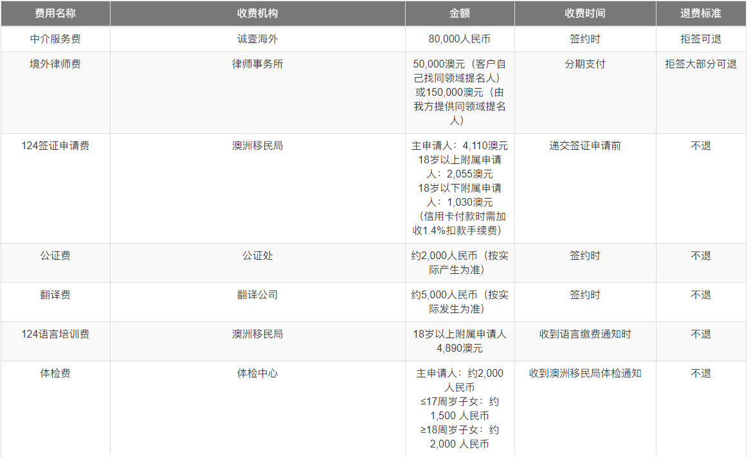Viewport: 751px width, 461px height.
Task: Select the 诚壹海外 cell
Action: [258, 39]
